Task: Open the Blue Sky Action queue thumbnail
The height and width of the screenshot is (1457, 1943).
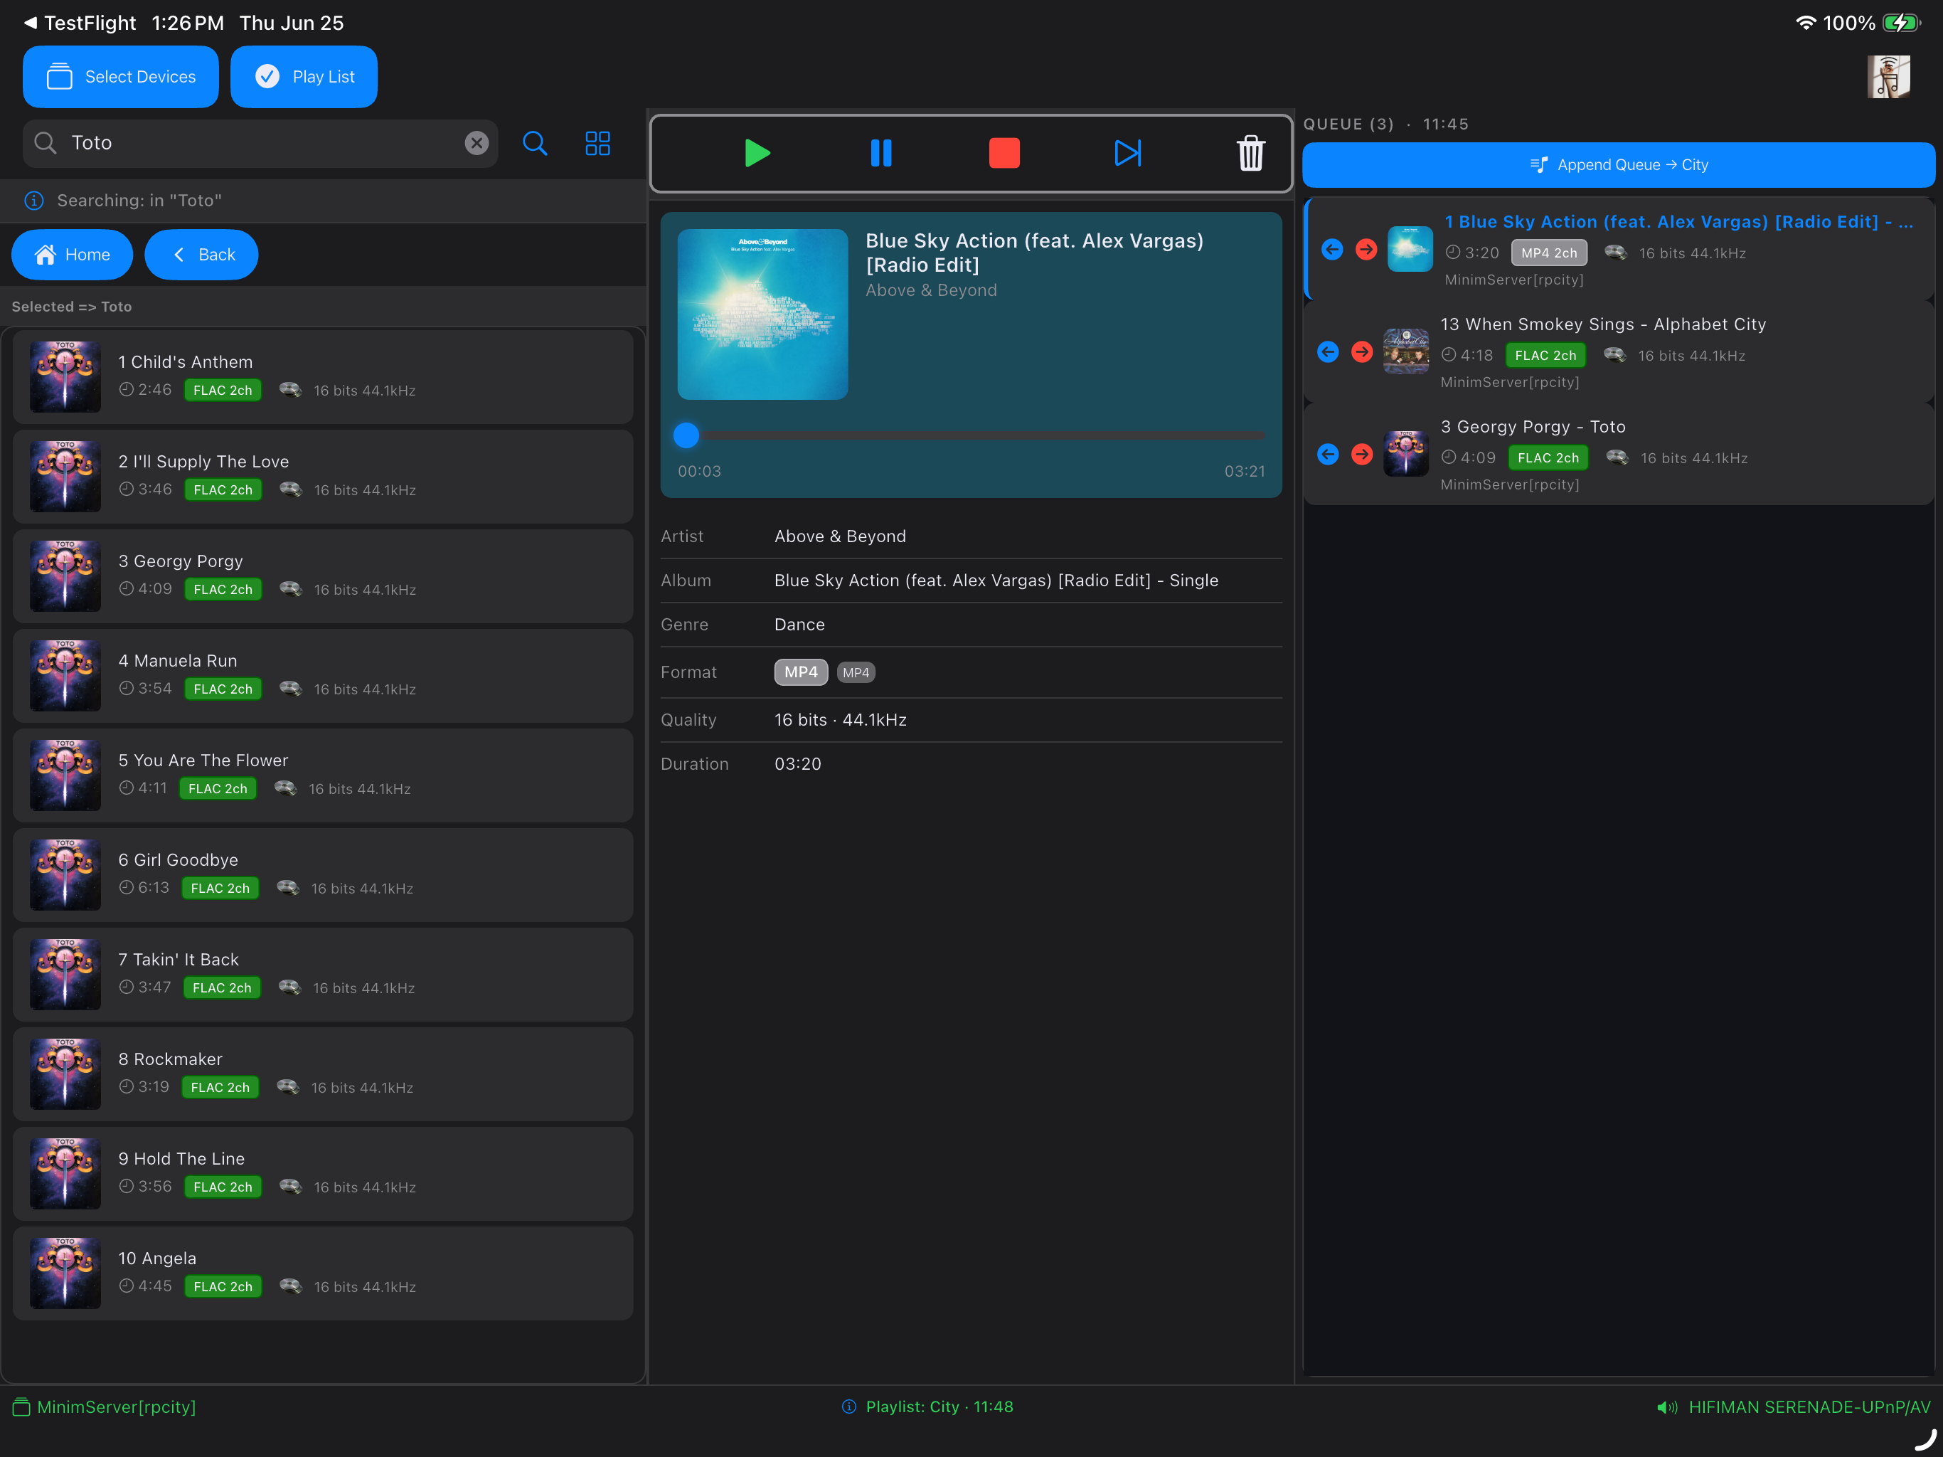Action: pyautogui.click(x=1410, y=250)
